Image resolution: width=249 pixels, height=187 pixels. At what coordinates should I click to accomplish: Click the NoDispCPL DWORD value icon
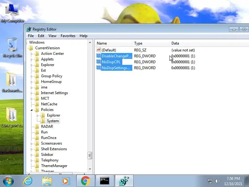coord(99,62)
